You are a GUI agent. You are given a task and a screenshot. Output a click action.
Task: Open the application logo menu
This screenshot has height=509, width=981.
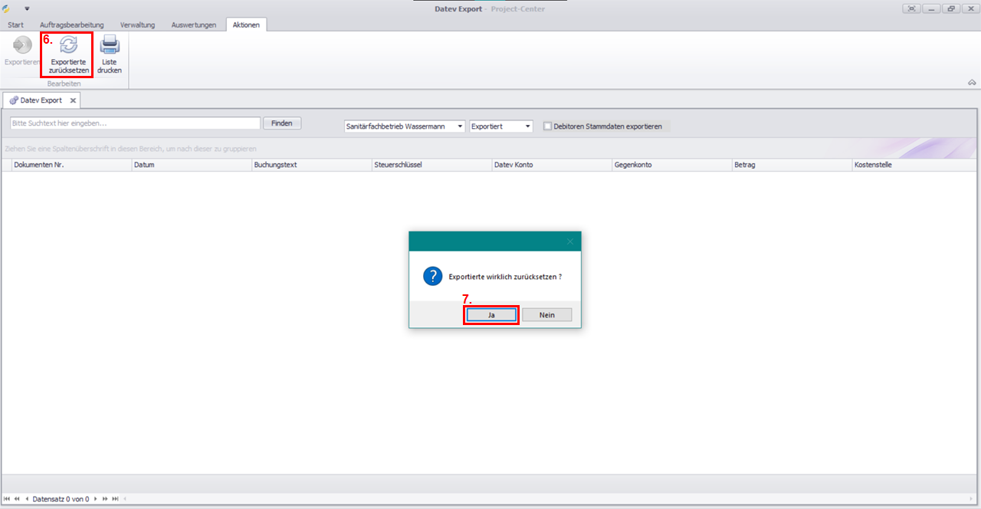click(8, 8)
